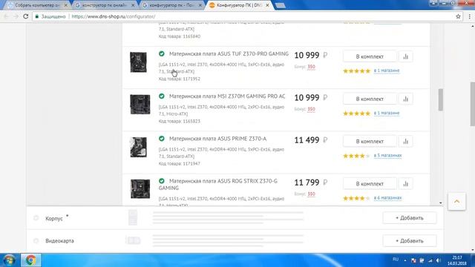Screen dimensions: 475x267
Task: Open 'в 5 магазинах' link for ASUS PRIME Z370-A
Action: click(x=387, y=155)
